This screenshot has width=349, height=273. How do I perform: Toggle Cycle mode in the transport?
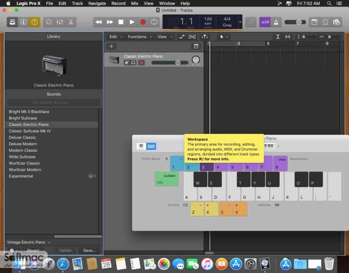click(154, 22)
